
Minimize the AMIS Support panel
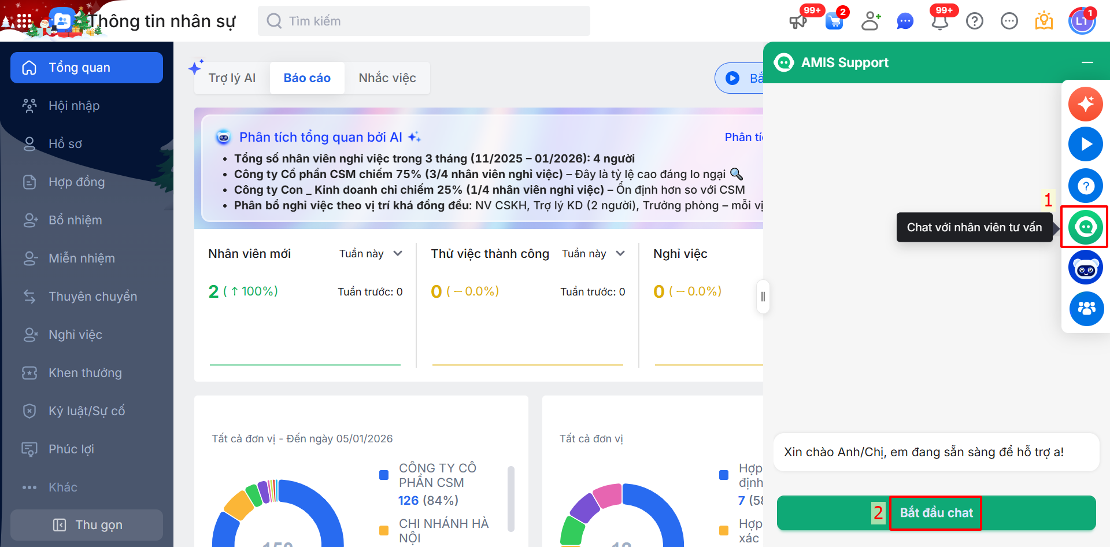(x=1087, y=62)
